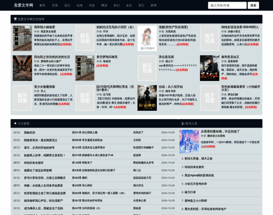Open 娘亲偷听我心声后，转头清家产
The image size is (273, 215).
click(x=43, y=201)
